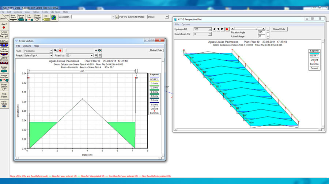Open Options menu in X-Y-Z Perspective Plot
The height and width of the screenshot is (184, 329).
coord(186,24)
